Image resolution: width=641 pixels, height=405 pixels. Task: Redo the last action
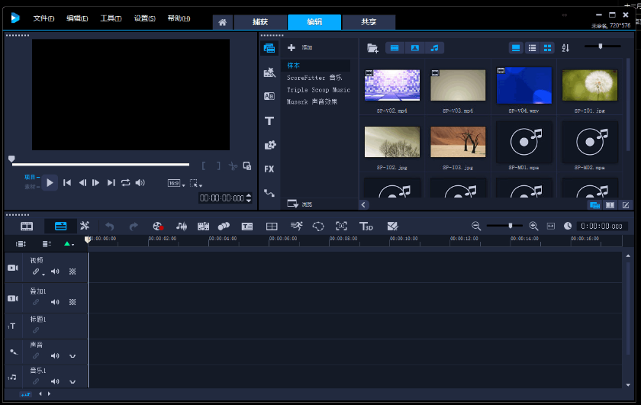[x=134, y=227]
